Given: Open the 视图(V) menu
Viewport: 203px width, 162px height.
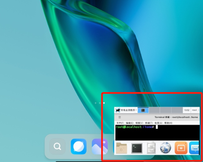Looking at the screenshot, I should (x=139, y=123).
